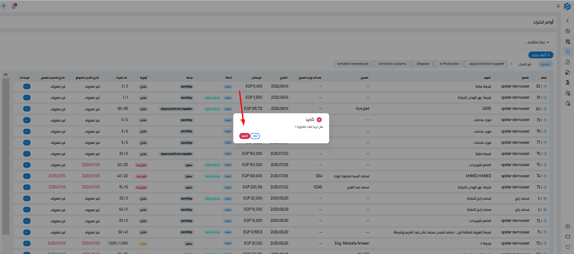
Task: Click customer order number 1254
Action: click(318, 176)
